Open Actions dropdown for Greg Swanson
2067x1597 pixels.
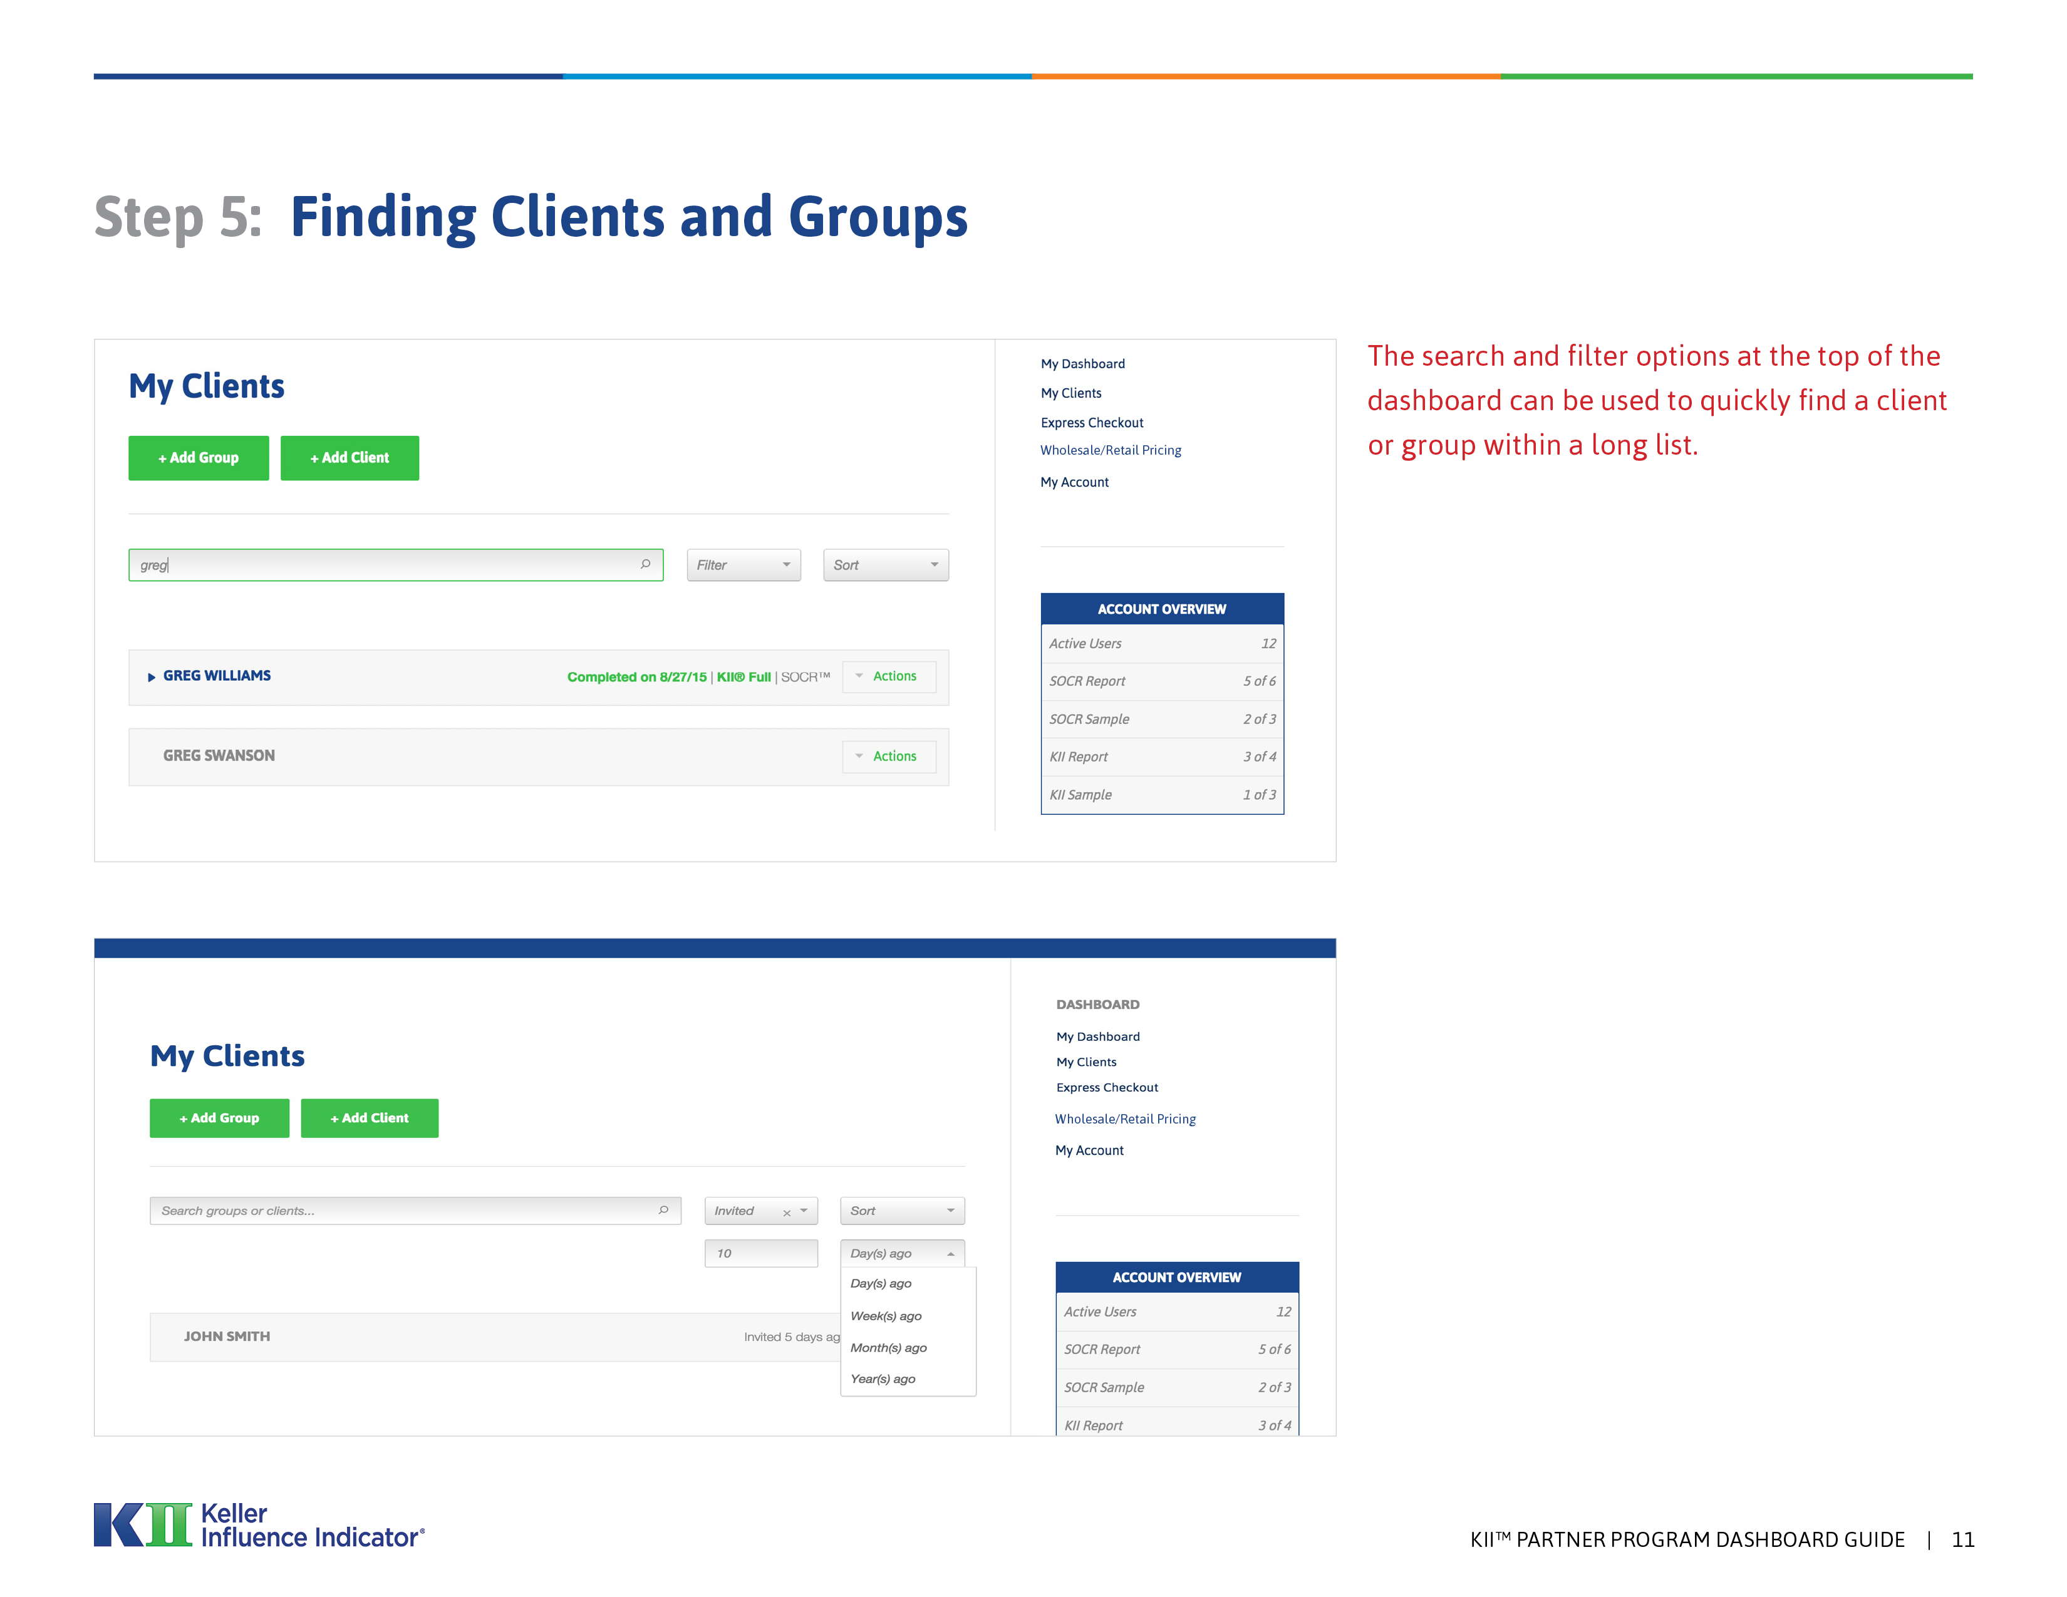pos(889,756)
